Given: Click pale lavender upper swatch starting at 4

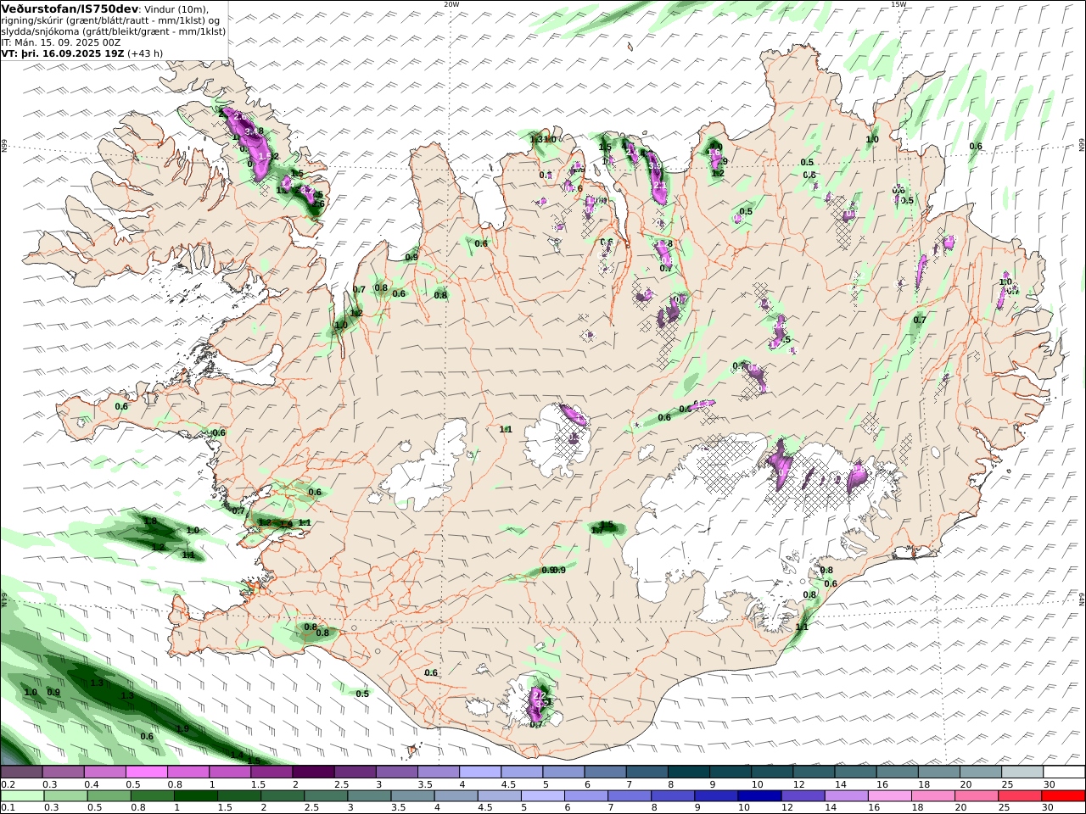Looking at the screenshot, I should (479, 772).
